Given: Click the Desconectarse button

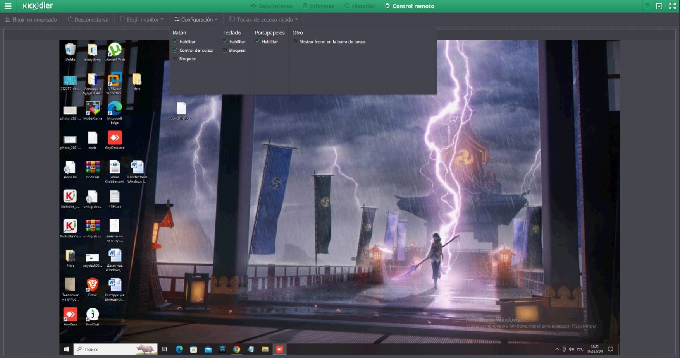Looking at the screenshot, I should (88, 19).
